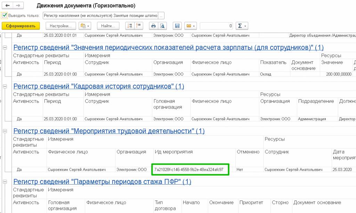Open the report variants dropdown icon
The image size is (356, 213).
click(85, 26)
